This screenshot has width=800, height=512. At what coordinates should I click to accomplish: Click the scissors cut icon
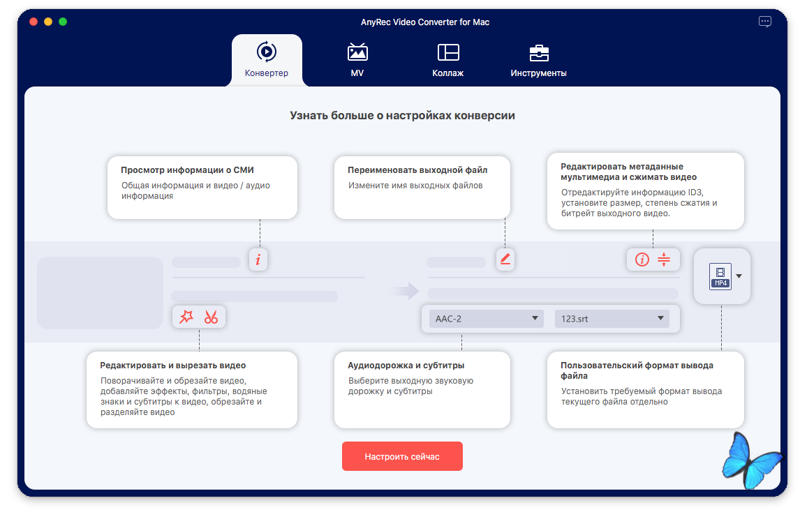(211, 317)
